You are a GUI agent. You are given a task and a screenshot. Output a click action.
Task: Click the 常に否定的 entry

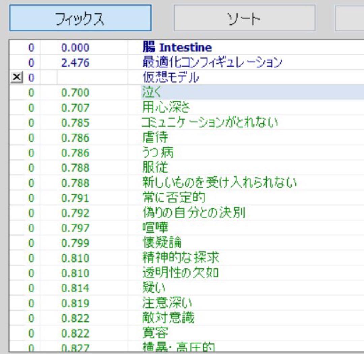174,198
